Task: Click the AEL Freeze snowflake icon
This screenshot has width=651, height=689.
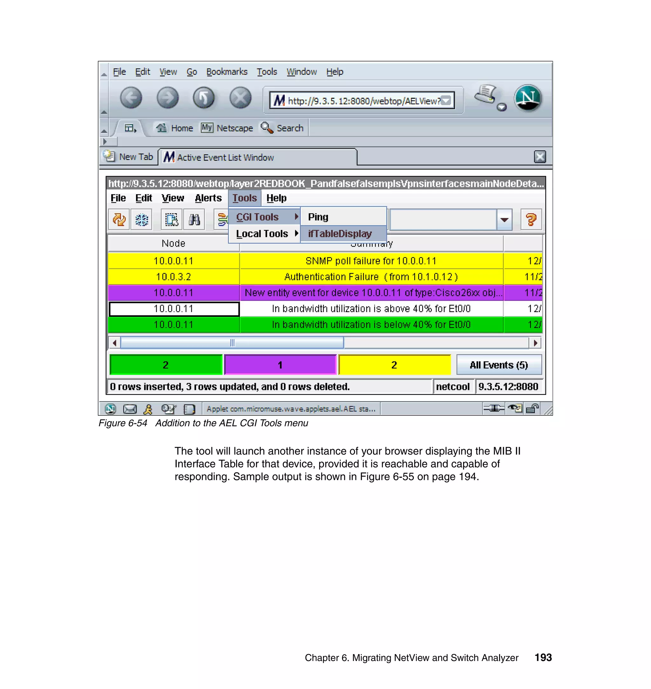Action: pyautogui.click(x=141, y=219)
